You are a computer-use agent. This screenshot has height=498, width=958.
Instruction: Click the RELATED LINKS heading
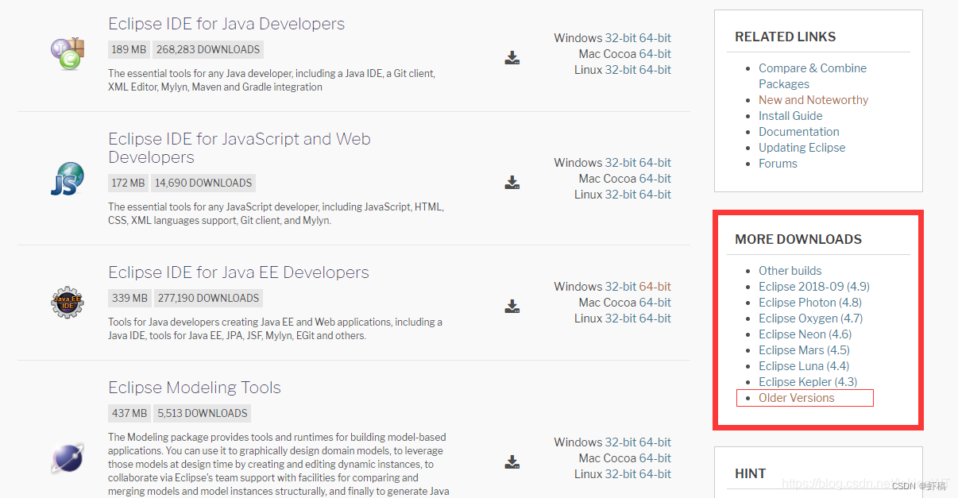click(x=786, y=37)
